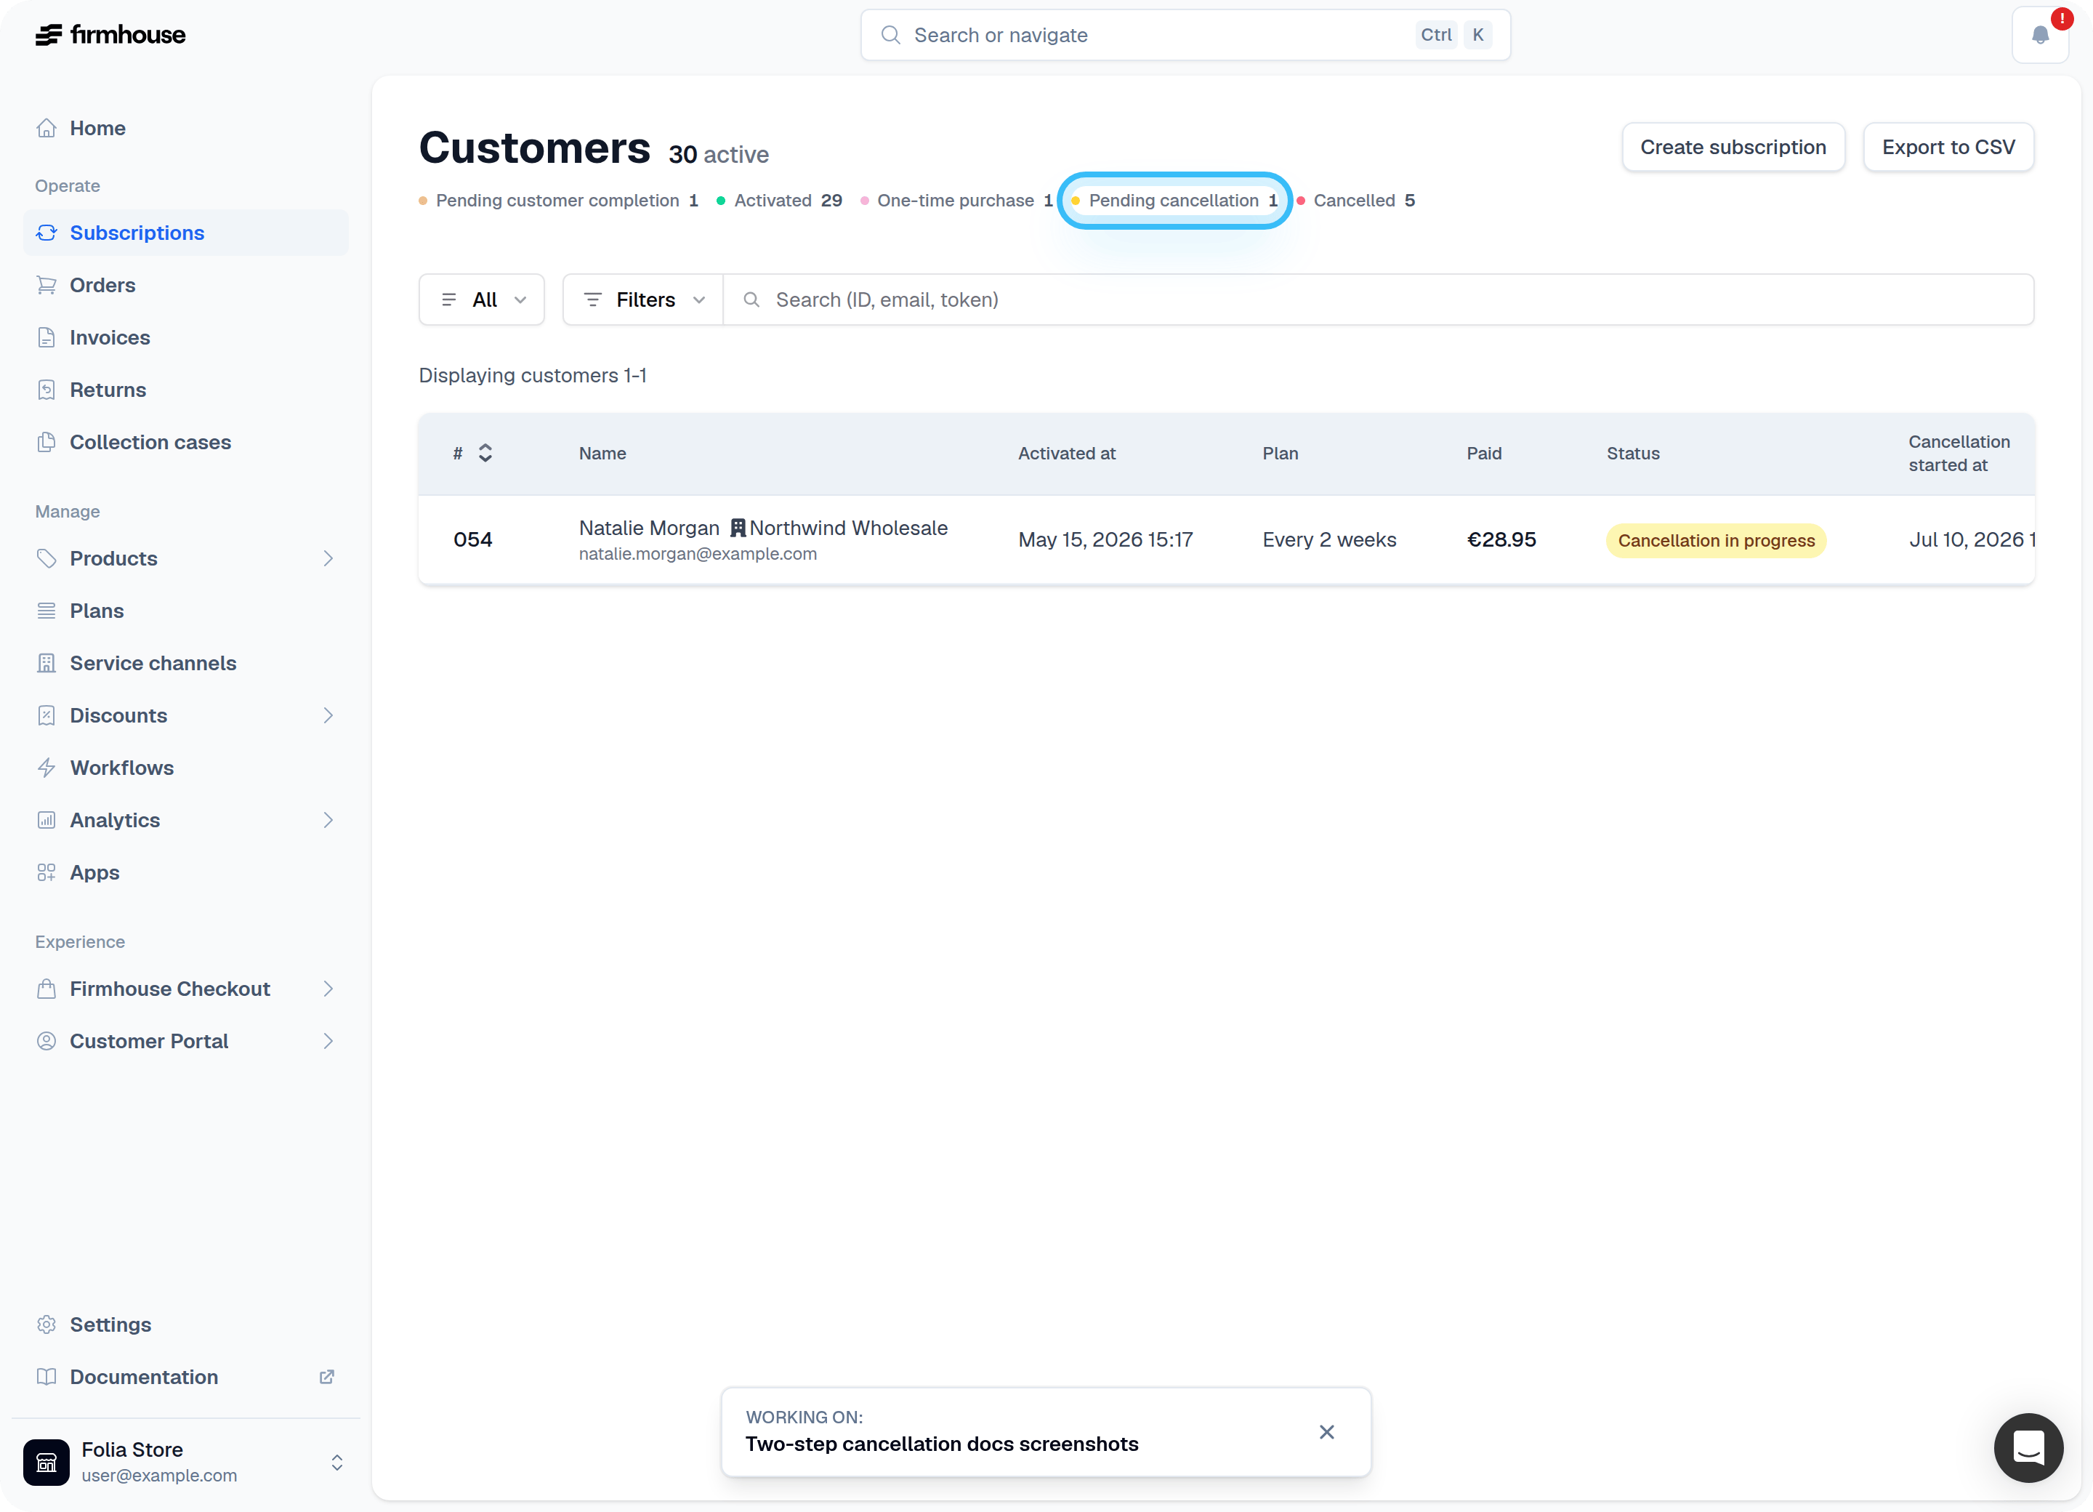Click the Firmhouse Checkout bag icon
This screenshot has height=1512, width=2093.
click(x=46, y=989)
